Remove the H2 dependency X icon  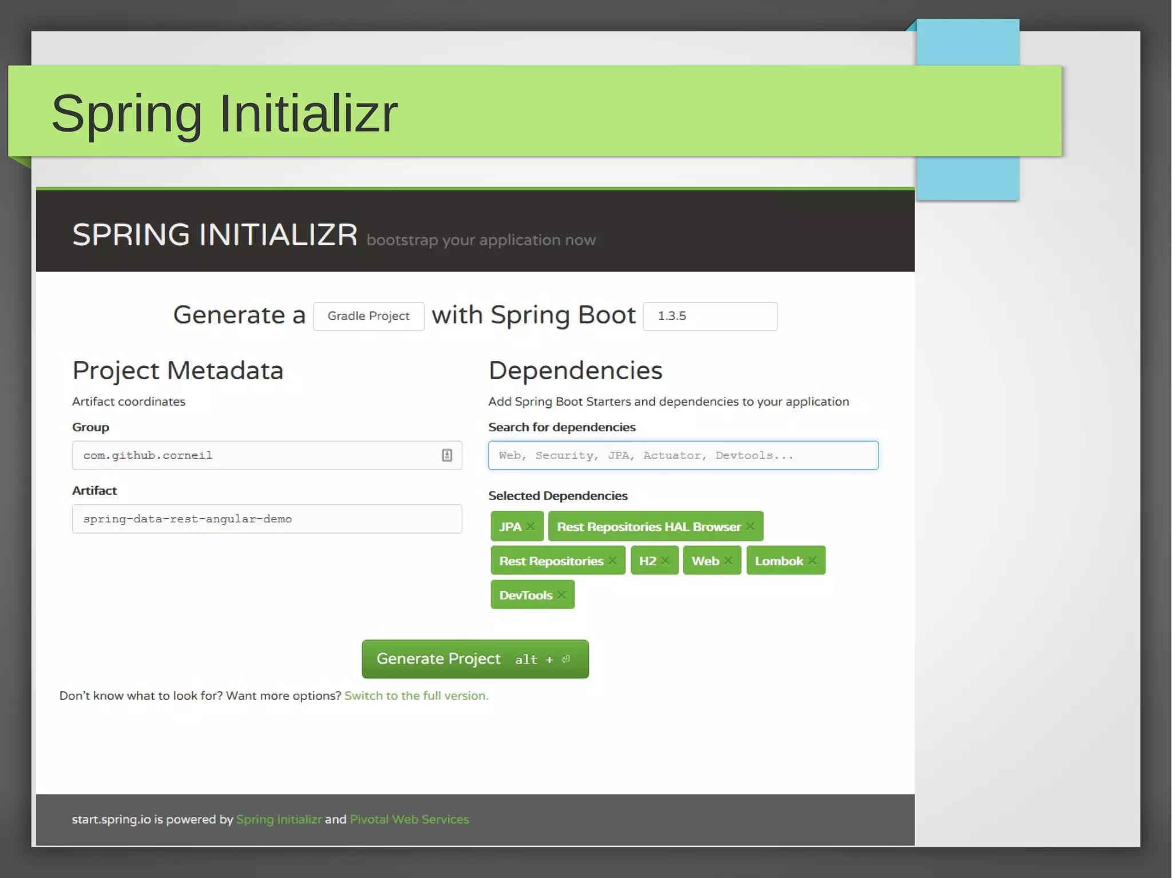[x=665, y=561]
